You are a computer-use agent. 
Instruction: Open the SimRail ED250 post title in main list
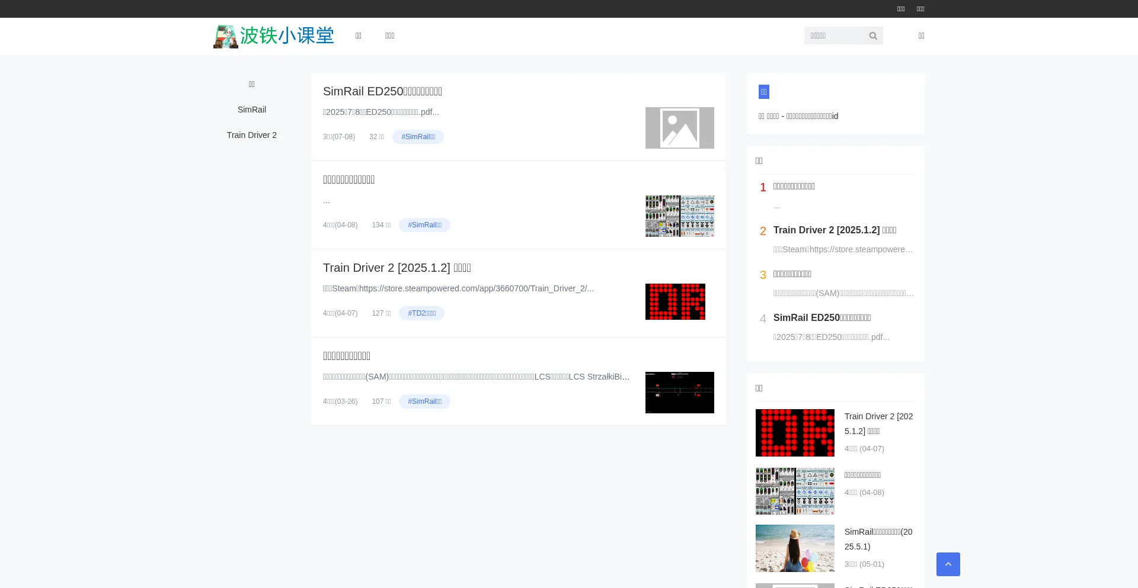382,91
